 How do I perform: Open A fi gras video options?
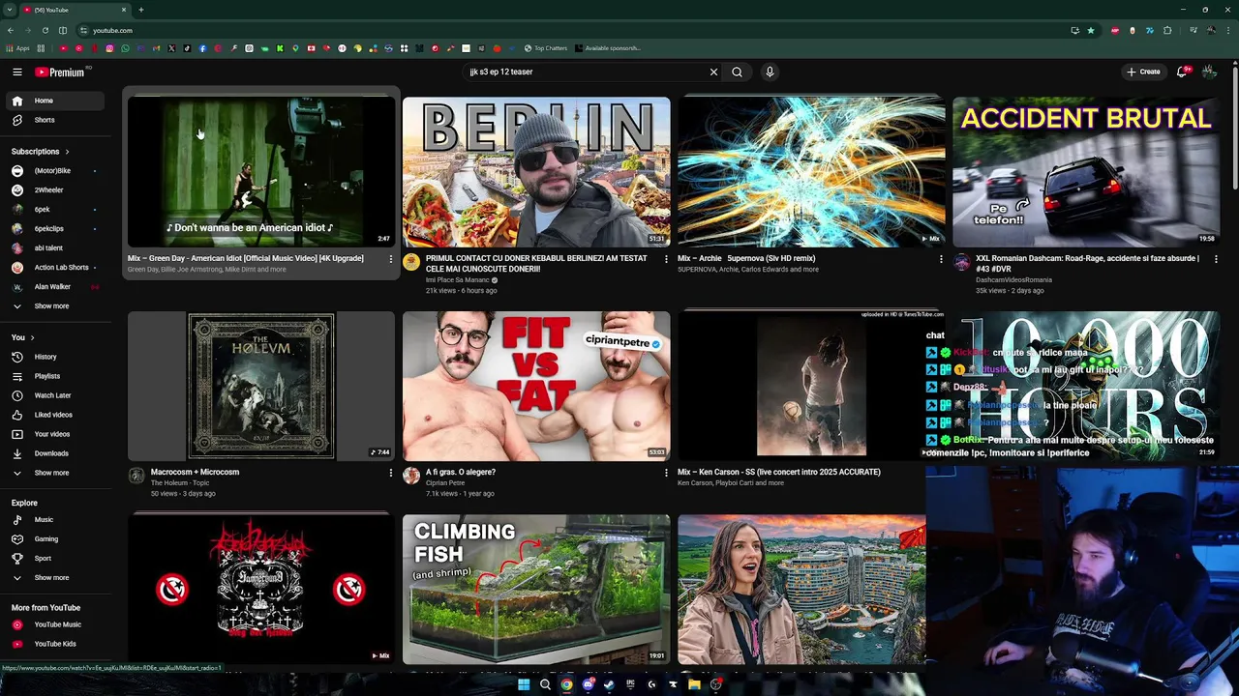pyautogui.click(x=666, y=473)
